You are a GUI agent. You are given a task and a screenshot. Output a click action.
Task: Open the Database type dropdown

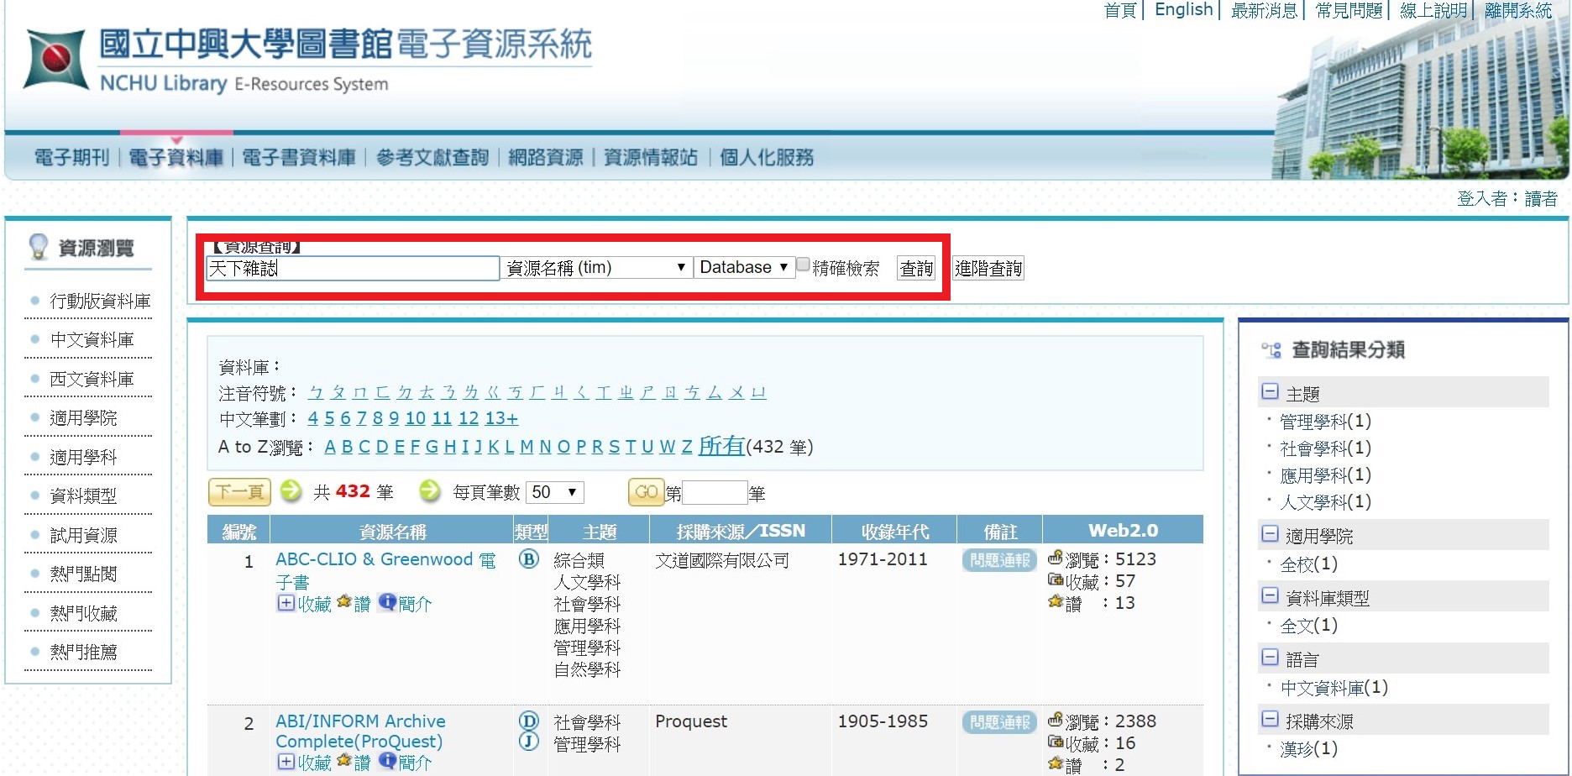(744, 267)
